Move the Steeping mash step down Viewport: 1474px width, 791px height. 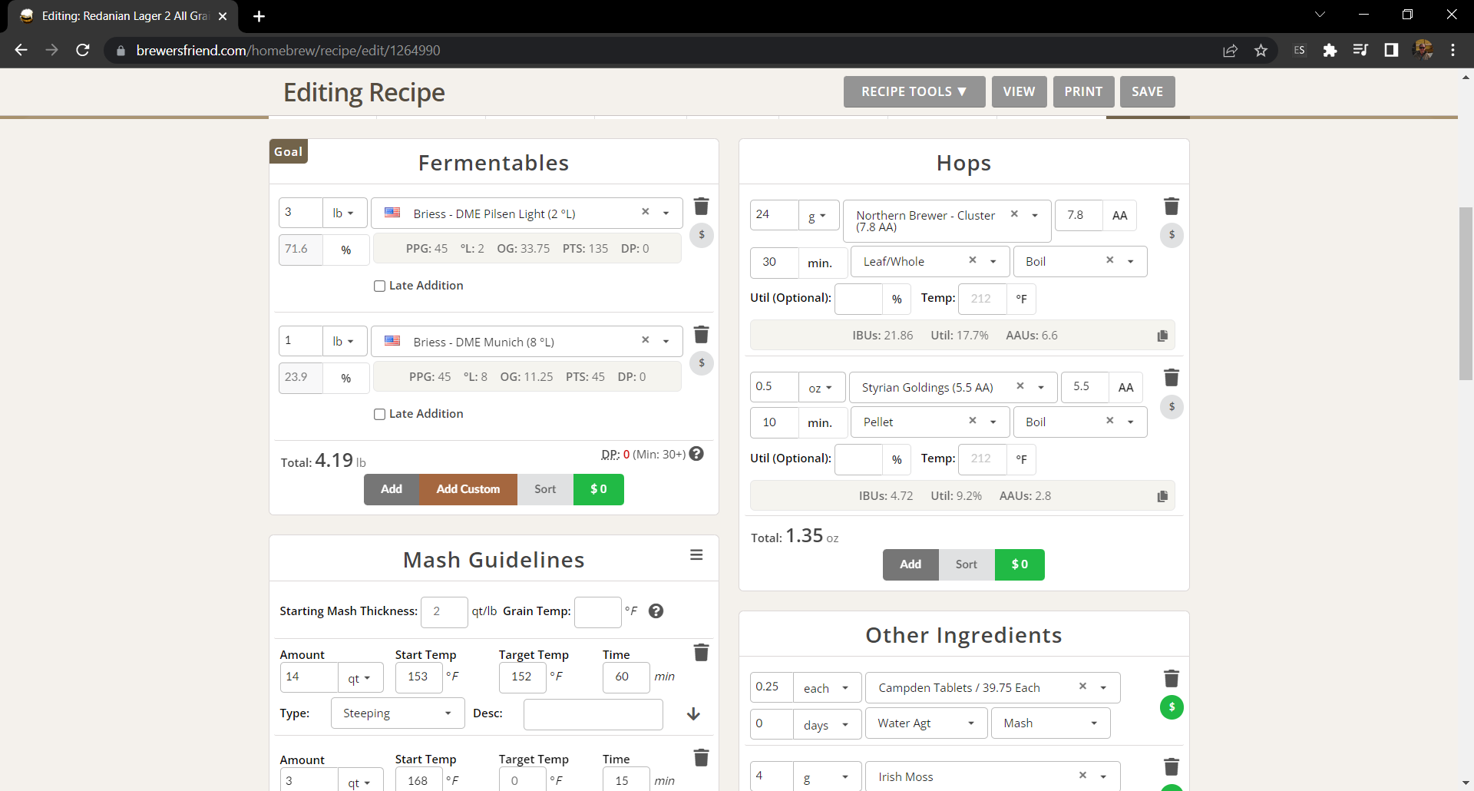[693, 714]
